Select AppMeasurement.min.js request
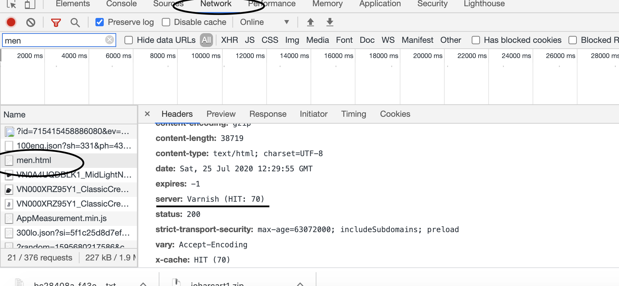619x286 pixels. [69, 218]
